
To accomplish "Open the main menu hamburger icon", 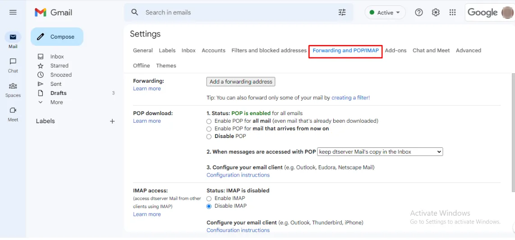I will tap(13, 13).
